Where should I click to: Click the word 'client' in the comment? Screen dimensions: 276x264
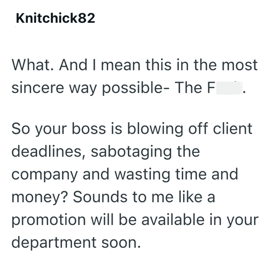point(233,129)
